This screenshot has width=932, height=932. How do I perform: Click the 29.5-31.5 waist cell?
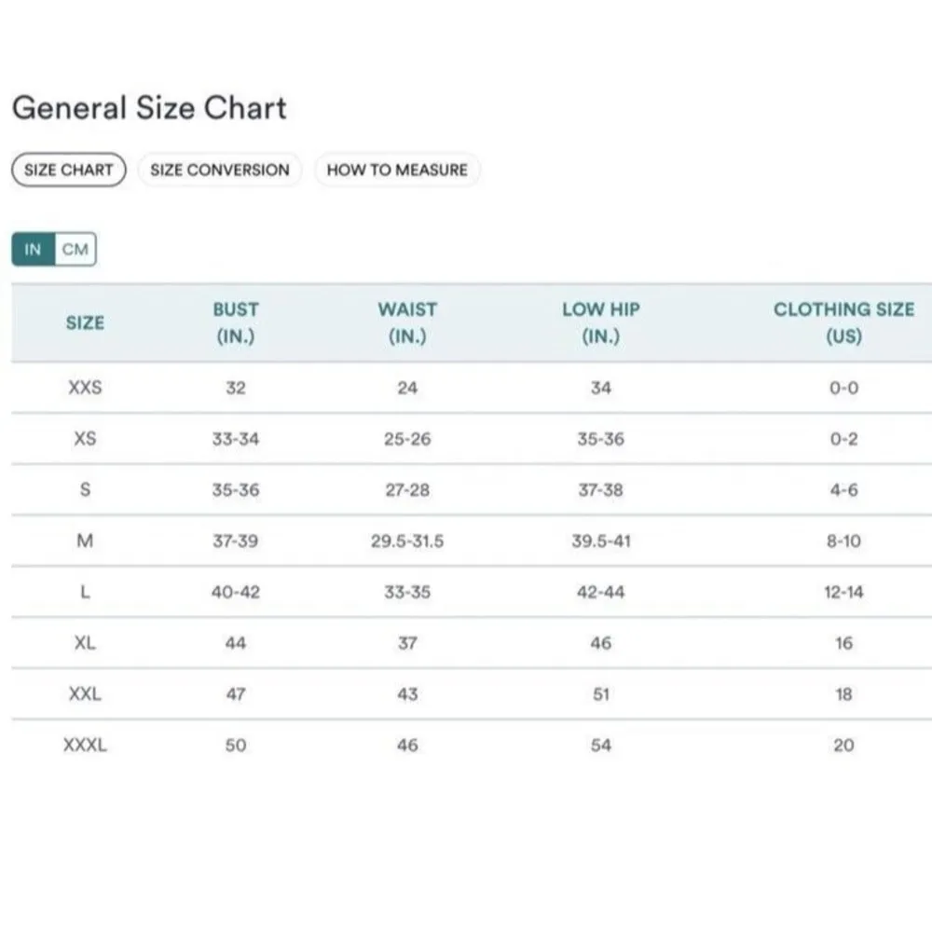[x=407, y=541]
